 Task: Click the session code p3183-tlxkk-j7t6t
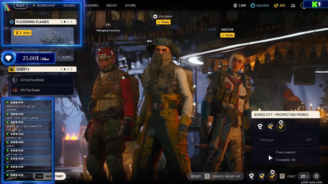pyautogui.click(x=312, y=182)
